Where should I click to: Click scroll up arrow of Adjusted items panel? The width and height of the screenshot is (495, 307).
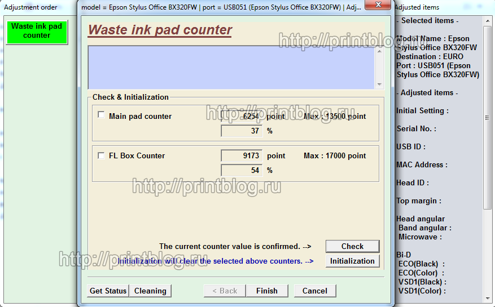pyautogui.click(x=487, y=21)
